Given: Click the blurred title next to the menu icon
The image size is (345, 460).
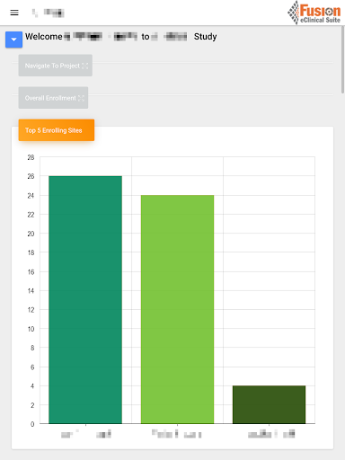Looking at the screenshot, I should click(x=49, y=13).
